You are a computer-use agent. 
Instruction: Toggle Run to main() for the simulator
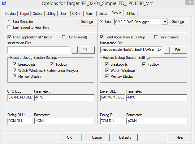click(64, 37)
